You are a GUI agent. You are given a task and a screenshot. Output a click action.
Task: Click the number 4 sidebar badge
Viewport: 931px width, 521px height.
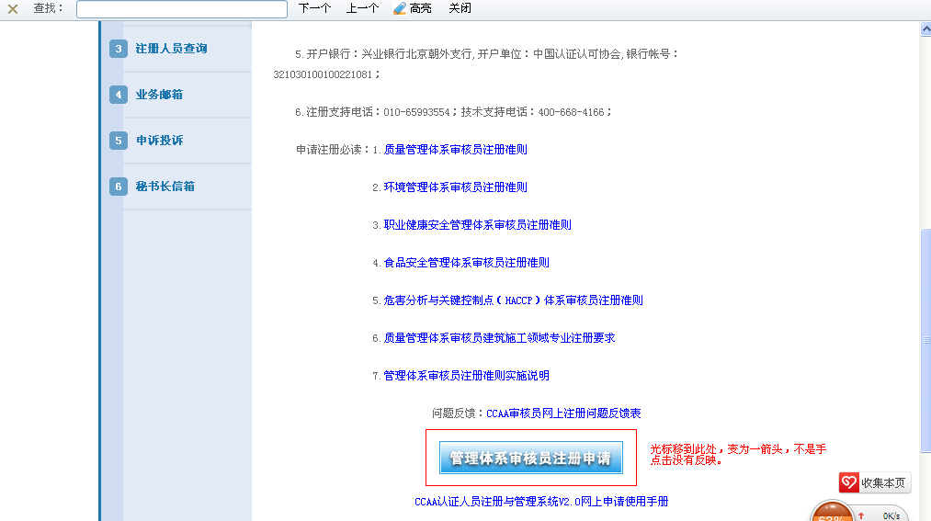[x=119, y=95]
